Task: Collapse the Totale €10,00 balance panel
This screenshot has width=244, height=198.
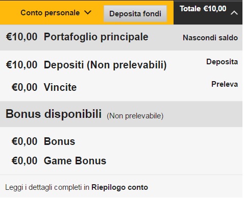Action: (208, 12)
